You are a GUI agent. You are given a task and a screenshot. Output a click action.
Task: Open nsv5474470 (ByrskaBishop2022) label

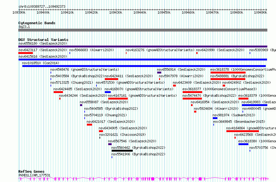pyautogui.click(x=209, y=95)
